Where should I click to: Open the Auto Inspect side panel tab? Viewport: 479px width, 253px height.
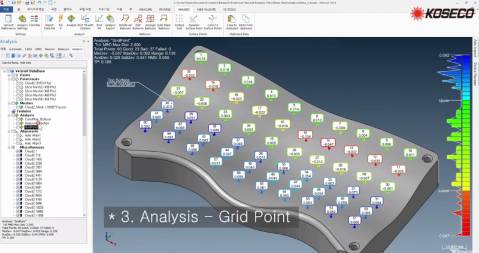pyautogui.click(x=475, y=49)
